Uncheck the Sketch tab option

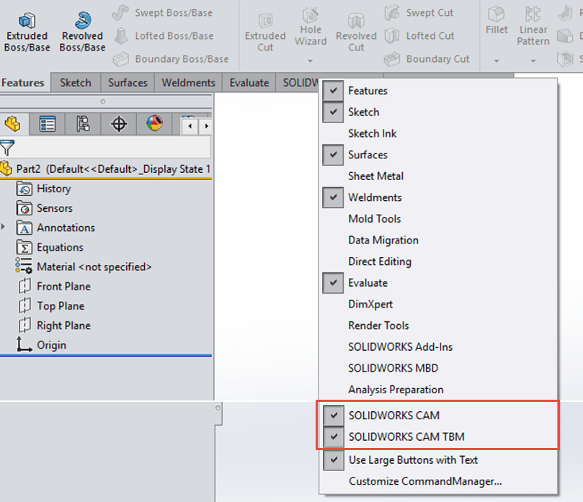(x=333, y=112)
